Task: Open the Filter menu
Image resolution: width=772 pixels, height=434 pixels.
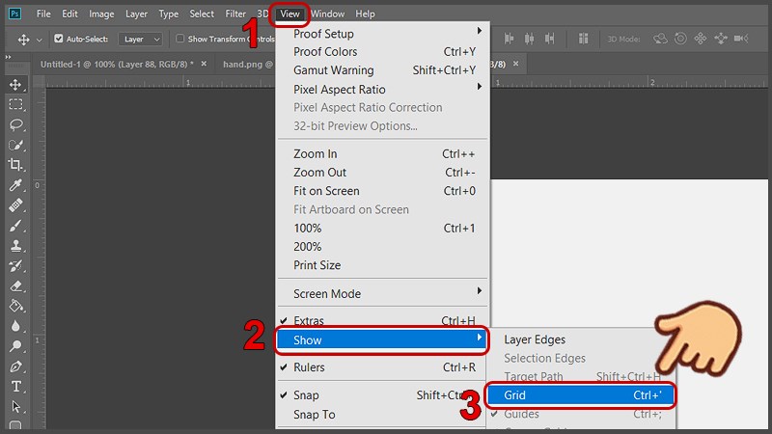Action: click(235, 14)
